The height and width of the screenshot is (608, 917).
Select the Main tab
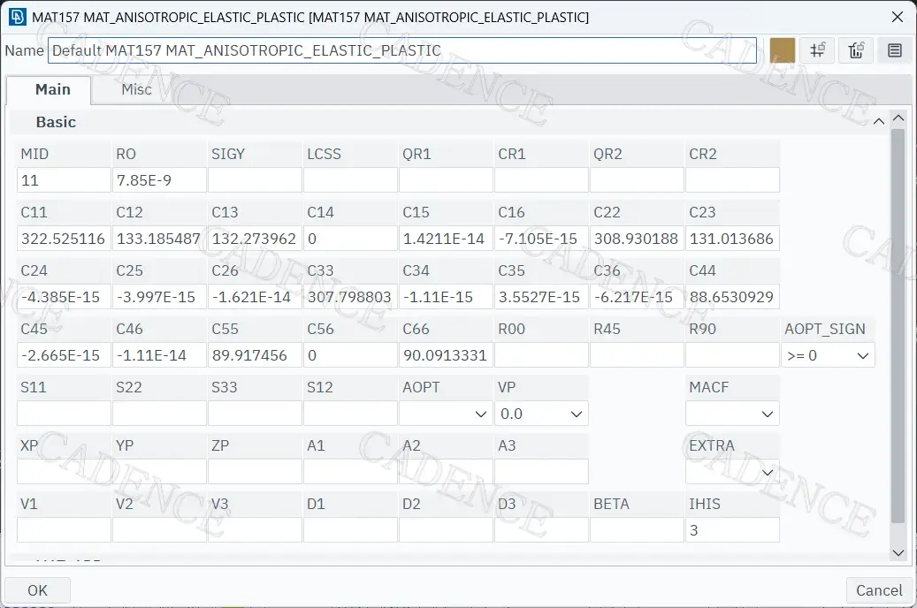[53, 89]
